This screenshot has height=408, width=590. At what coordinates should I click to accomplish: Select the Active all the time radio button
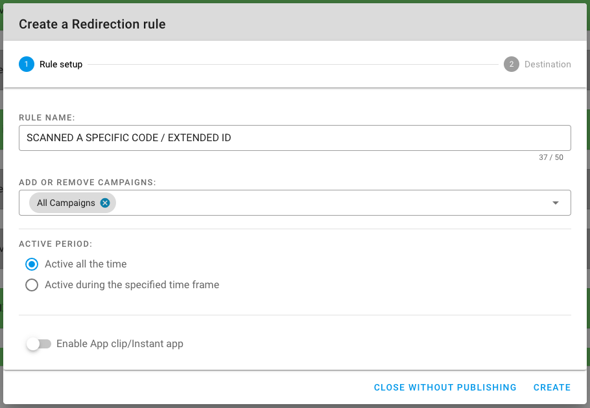[32, 264]
